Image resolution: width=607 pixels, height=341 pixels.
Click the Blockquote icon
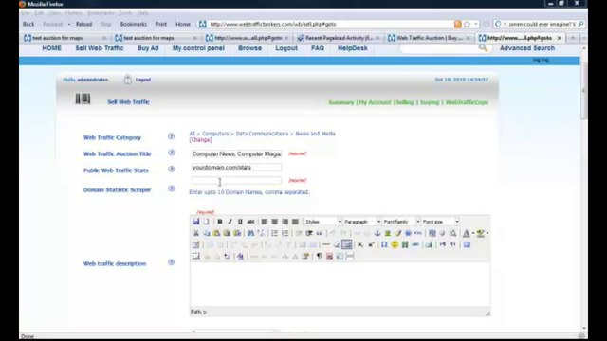[319, 233]
